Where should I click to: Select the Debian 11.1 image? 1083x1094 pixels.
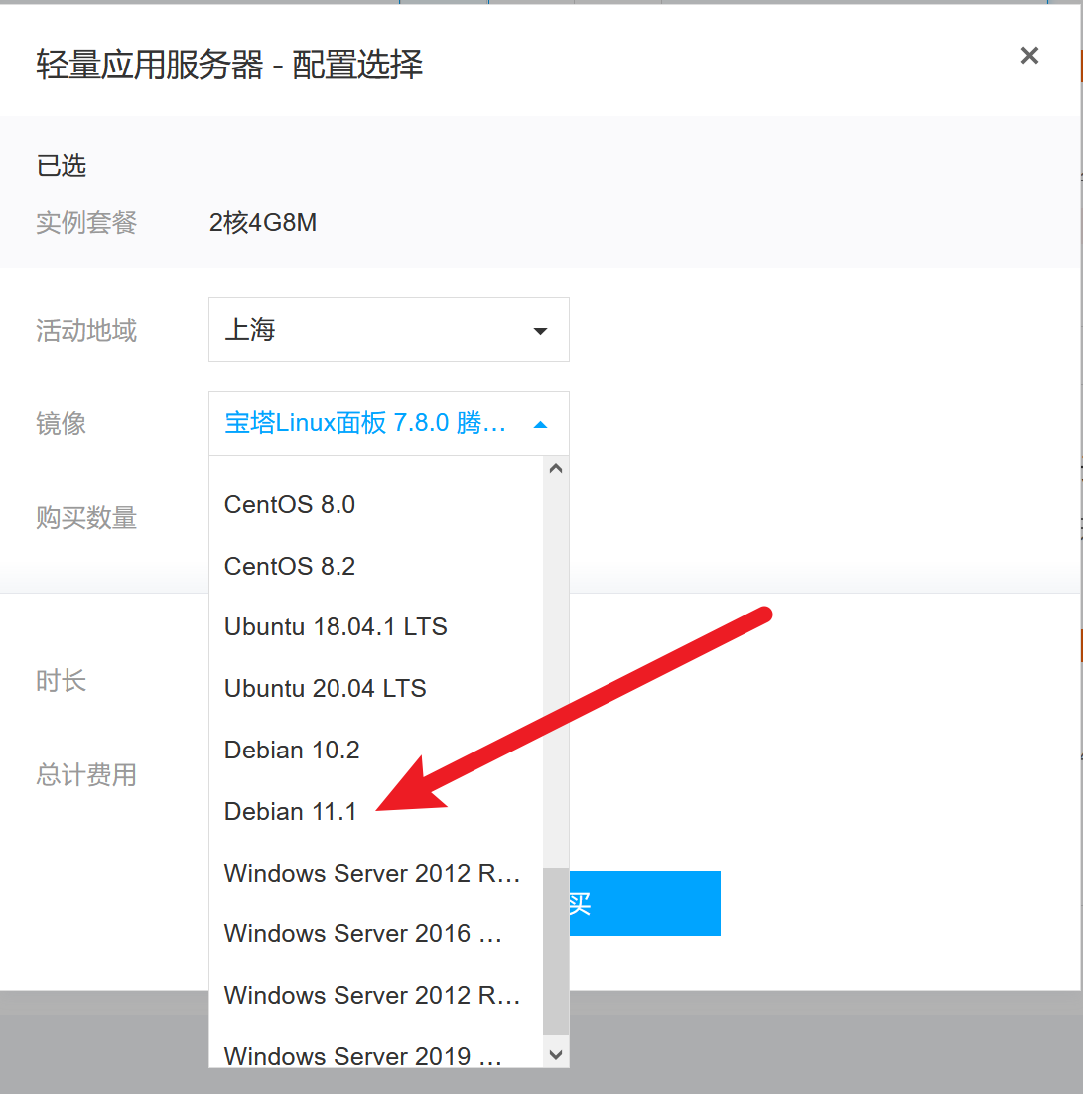click(x=375, y=811)
